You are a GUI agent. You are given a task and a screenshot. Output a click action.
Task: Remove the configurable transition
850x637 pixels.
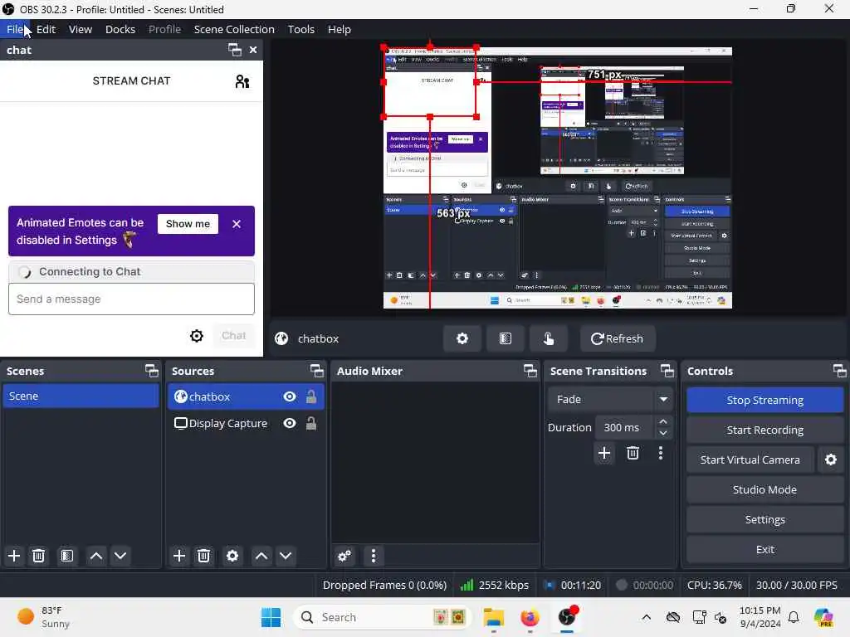pos(633,453)
